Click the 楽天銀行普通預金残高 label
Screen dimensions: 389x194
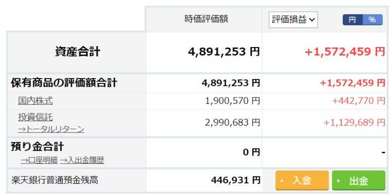54,180
